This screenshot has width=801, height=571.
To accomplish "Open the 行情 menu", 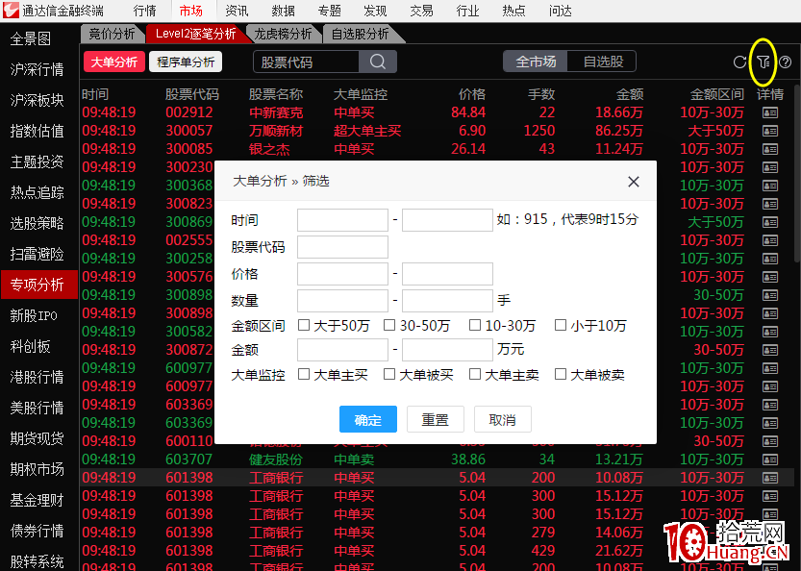I will click(144, 11).
